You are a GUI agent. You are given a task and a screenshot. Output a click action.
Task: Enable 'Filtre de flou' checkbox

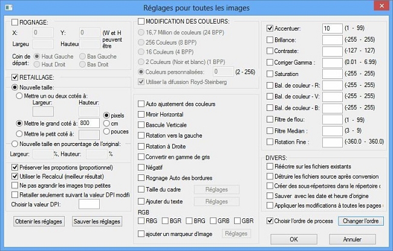pos(270,119)
